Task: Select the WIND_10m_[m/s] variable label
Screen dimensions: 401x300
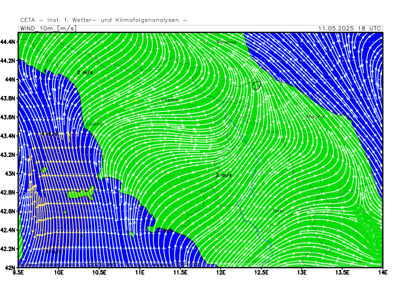Action: click(x=48, y=28)
